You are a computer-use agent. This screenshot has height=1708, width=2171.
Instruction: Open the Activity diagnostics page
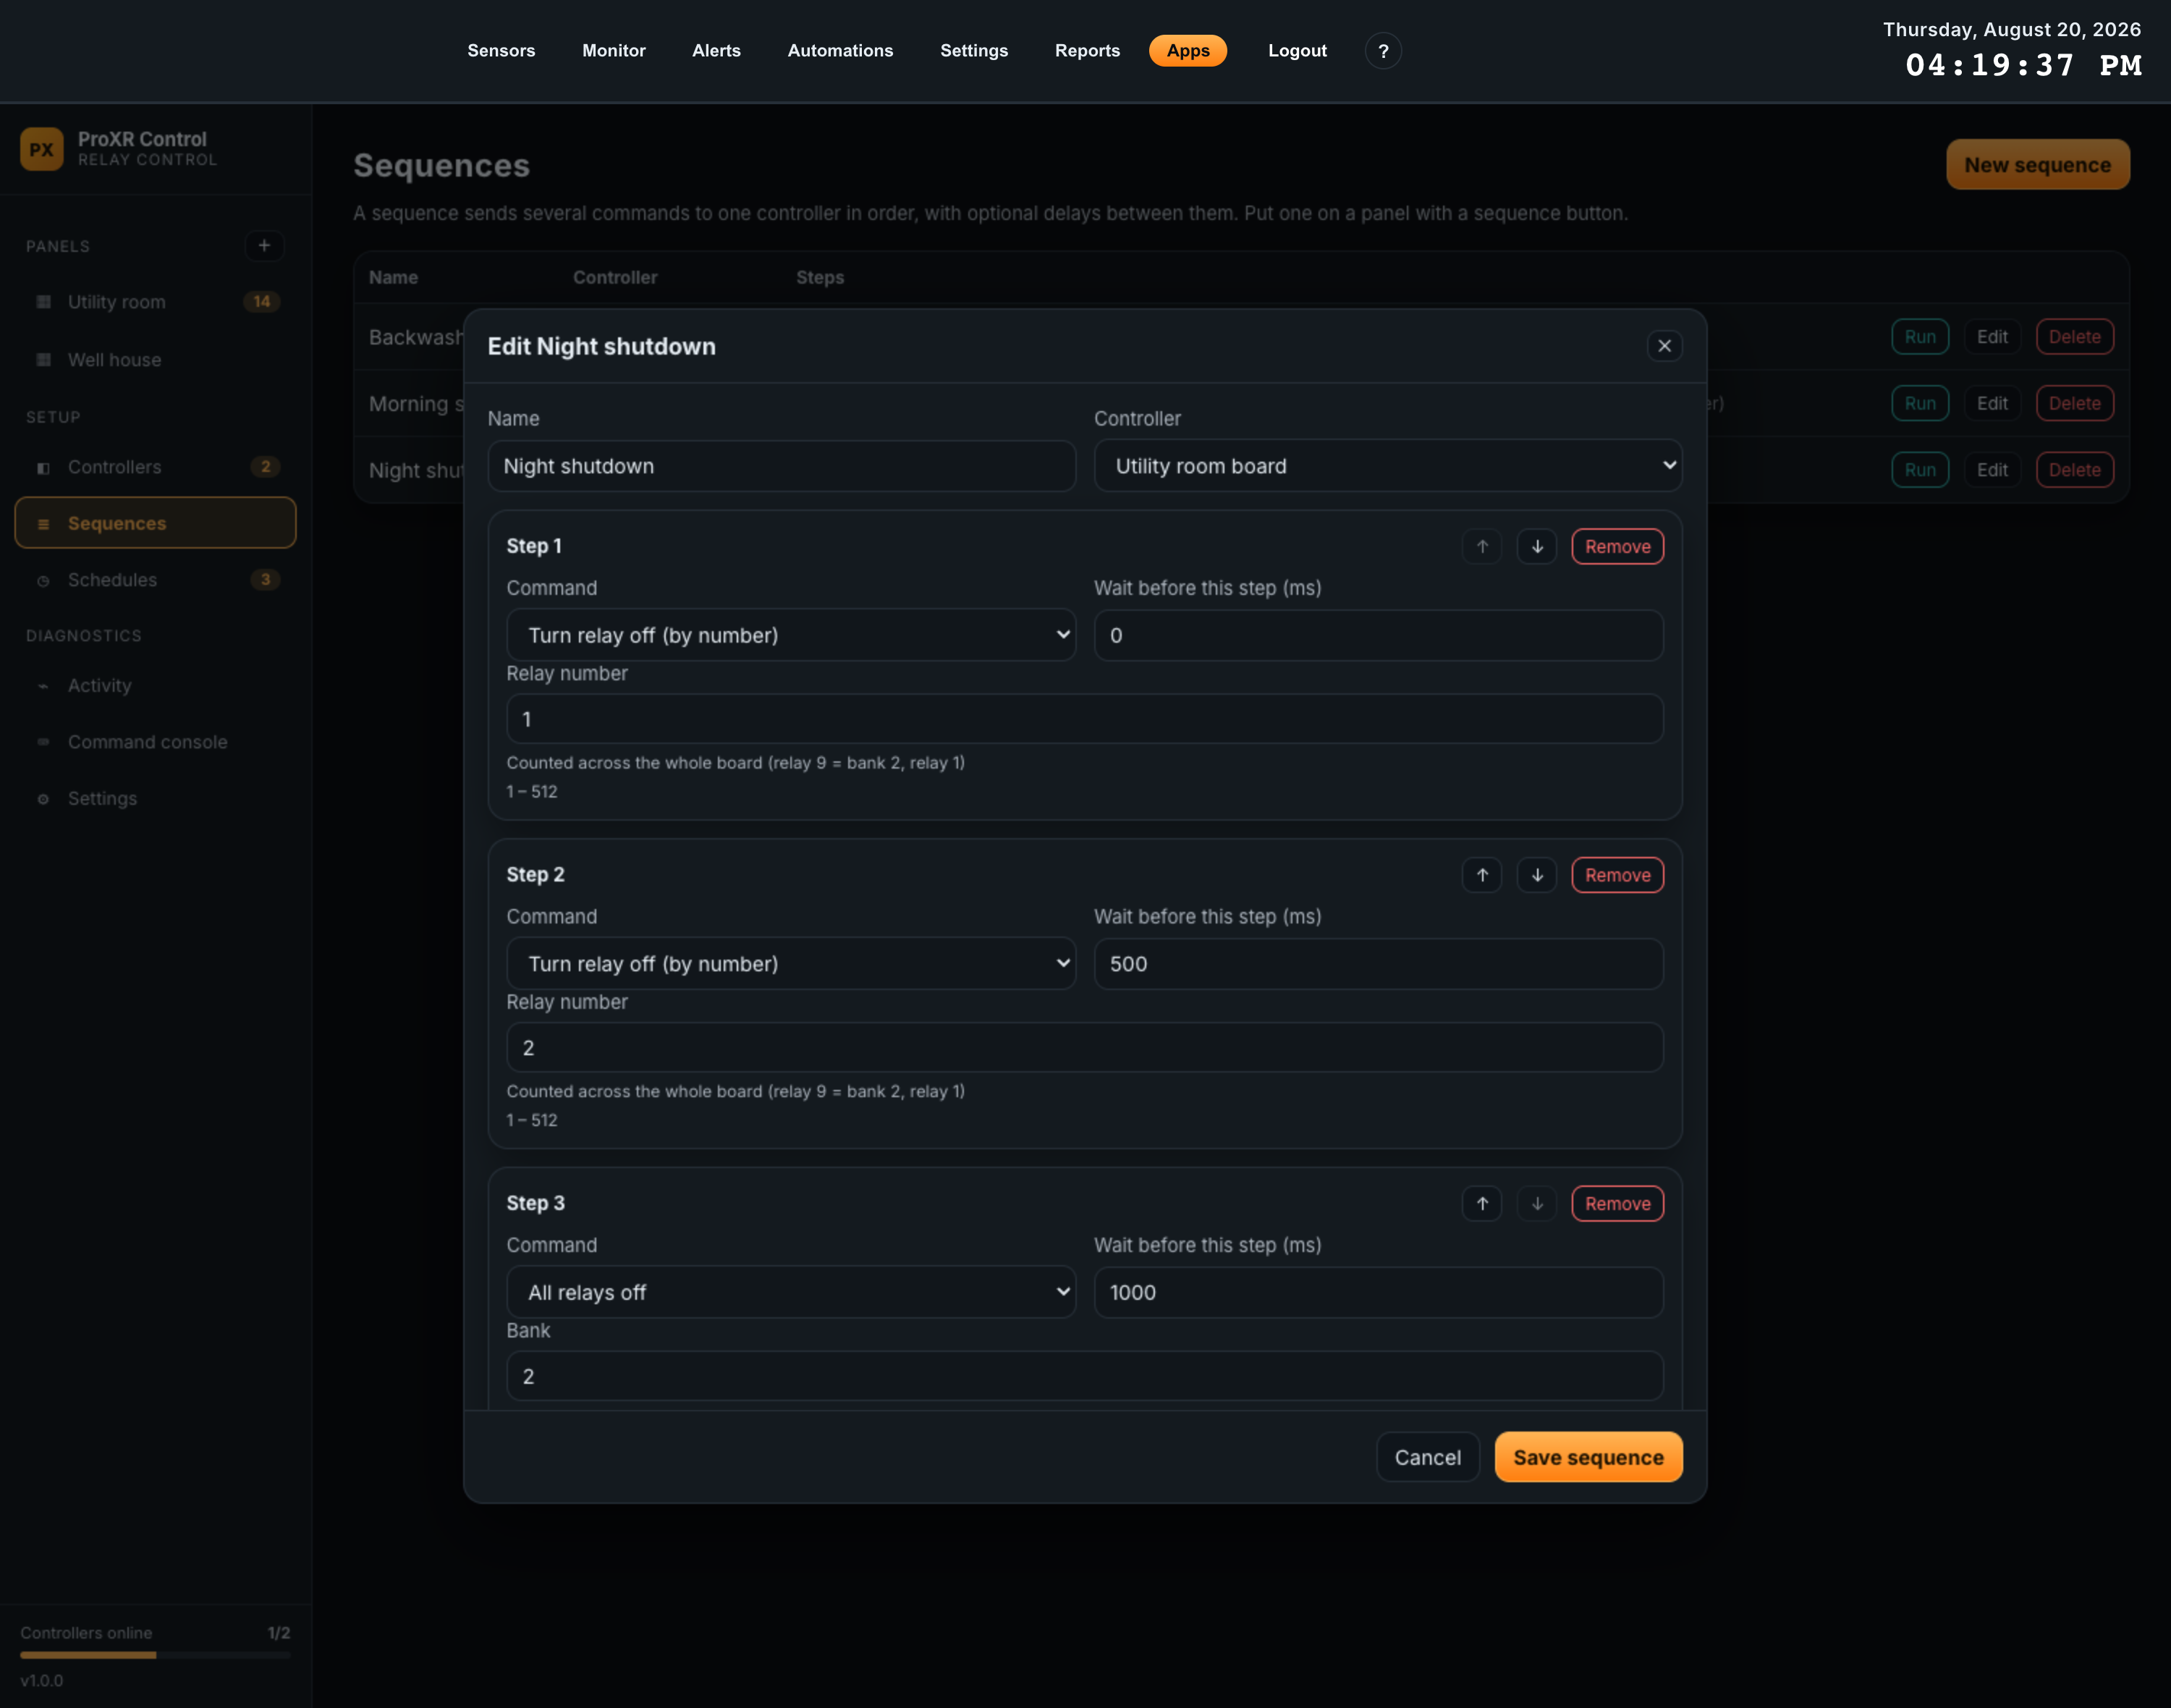[156, 686]
